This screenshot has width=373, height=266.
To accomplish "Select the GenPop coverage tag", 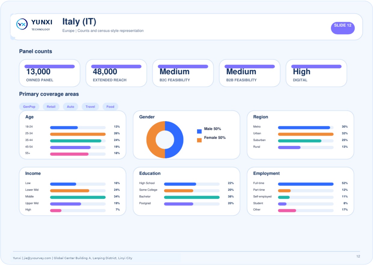I will (x=29, y=107).
